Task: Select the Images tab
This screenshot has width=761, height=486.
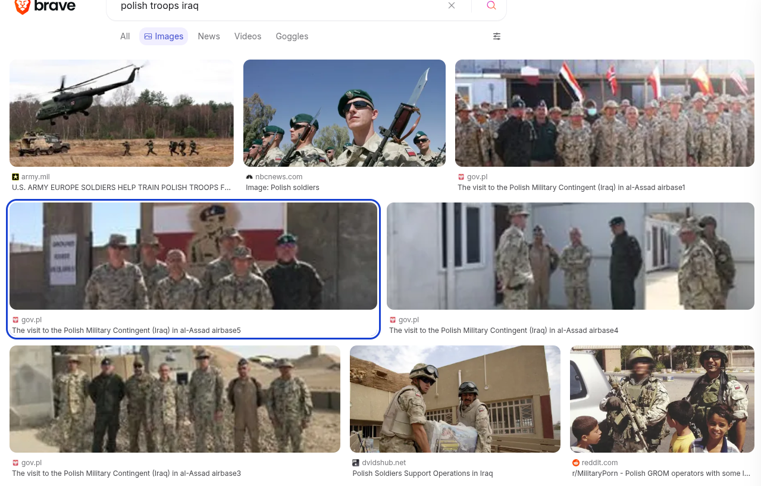Action: click(x=164, y=36)
